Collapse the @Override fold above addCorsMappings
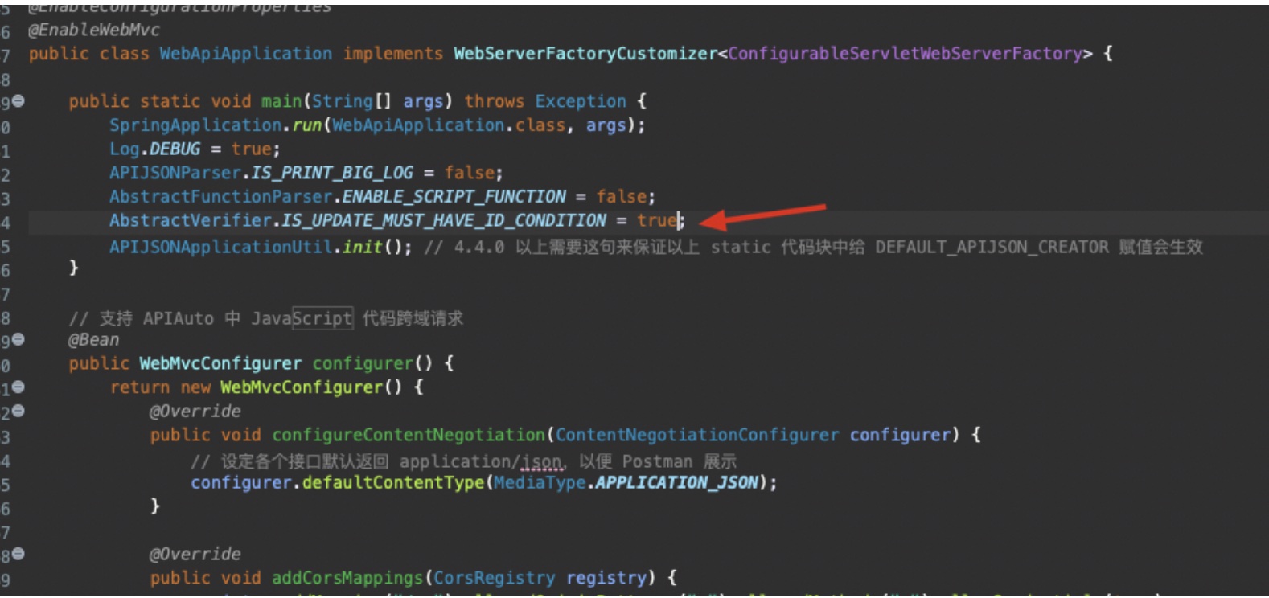The height and width of the screenshot is (598, 1269). click(x=18, y=554)
